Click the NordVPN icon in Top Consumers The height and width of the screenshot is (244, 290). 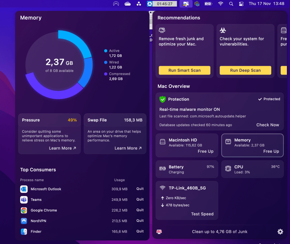click(23, 221)
